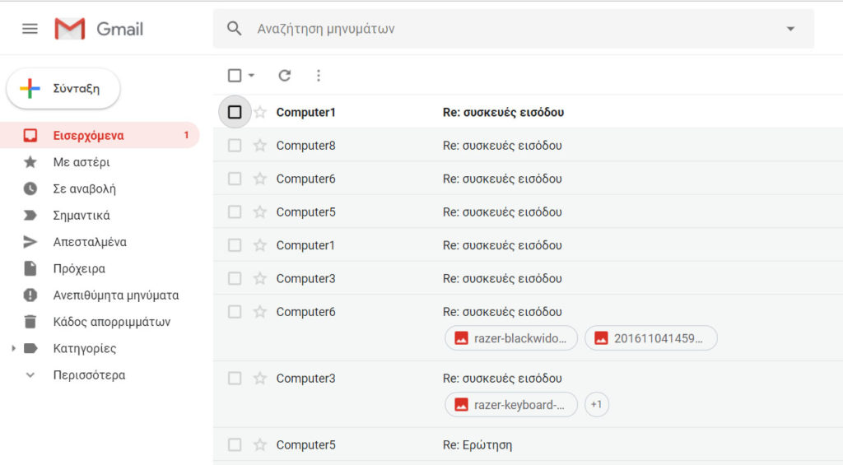Image resolution: width=843 pixels, height=465 pixels.
Task: Open Ανεπιθύμητα μηνύματα spam folder
Action: [115, 295]
